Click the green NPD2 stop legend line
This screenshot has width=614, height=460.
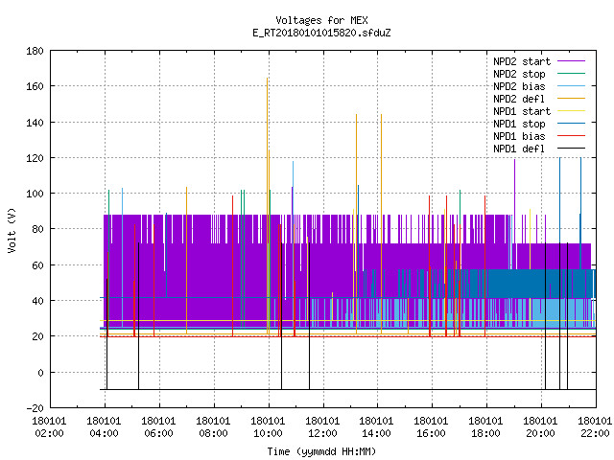click(571, 73)
